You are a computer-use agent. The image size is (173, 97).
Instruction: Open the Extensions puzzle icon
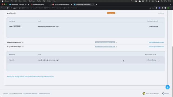[x=162, y=8]
